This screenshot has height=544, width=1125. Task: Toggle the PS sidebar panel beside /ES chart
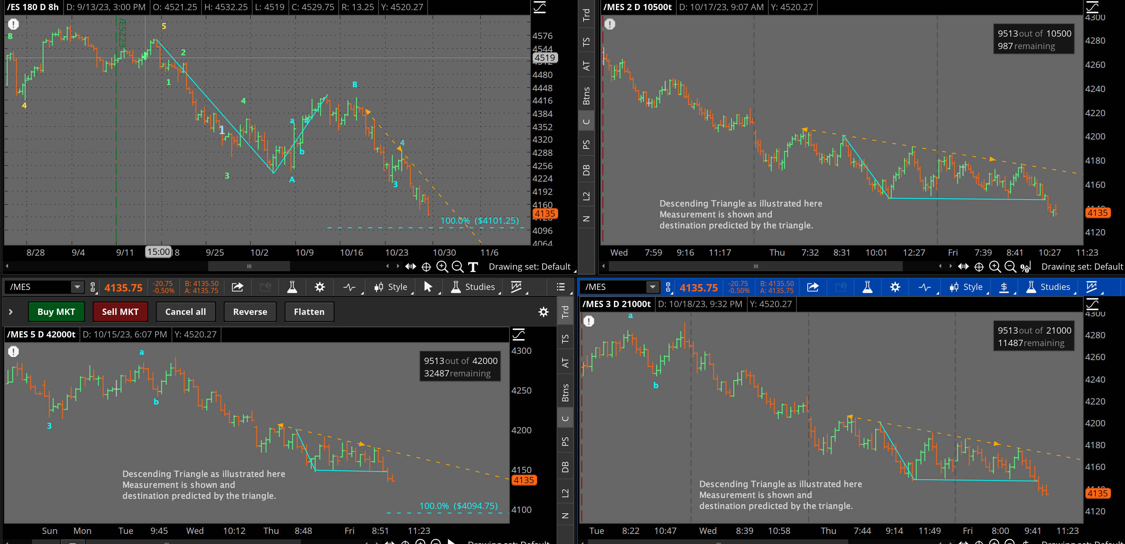(586, 145)
